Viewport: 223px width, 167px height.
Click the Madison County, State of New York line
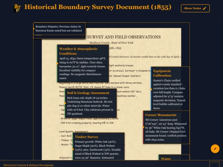(x=111, y=42)
